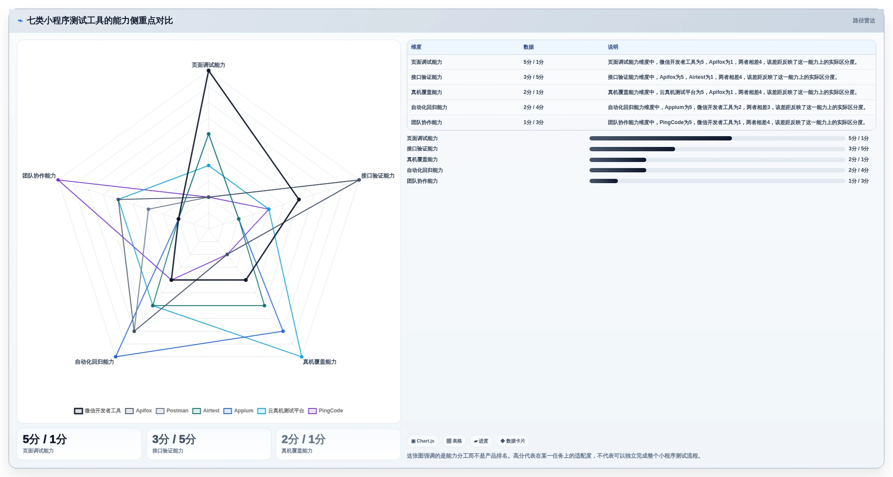893x477 pixels.
Task: Click the 数据卡片 tag
Action: [x=513, y=441]
